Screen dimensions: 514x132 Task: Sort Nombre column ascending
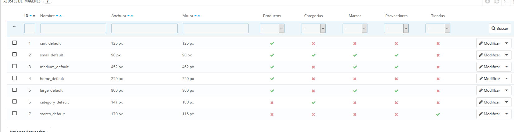[x=61, y=16]
